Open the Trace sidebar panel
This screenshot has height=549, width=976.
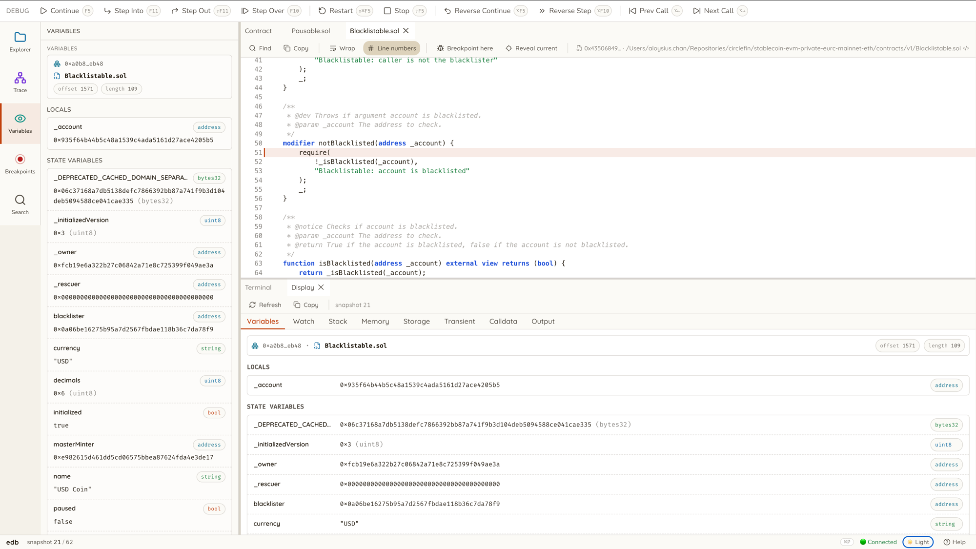click(x=20, y=82)
